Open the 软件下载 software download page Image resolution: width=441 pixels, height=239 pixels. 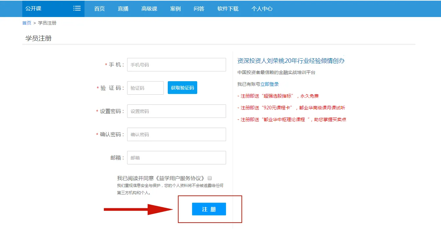[x=227, y=9]
